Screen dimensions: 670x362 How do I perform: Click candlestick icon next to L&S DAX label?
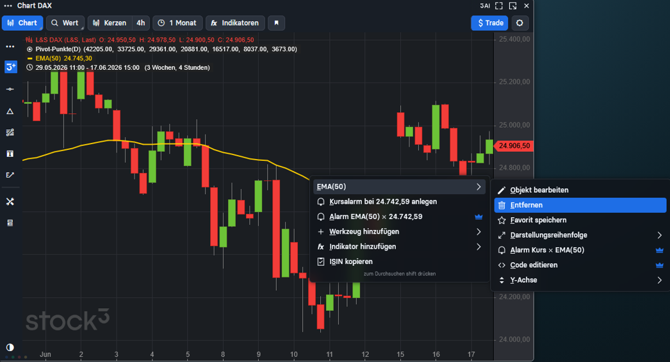click(29, 40)
